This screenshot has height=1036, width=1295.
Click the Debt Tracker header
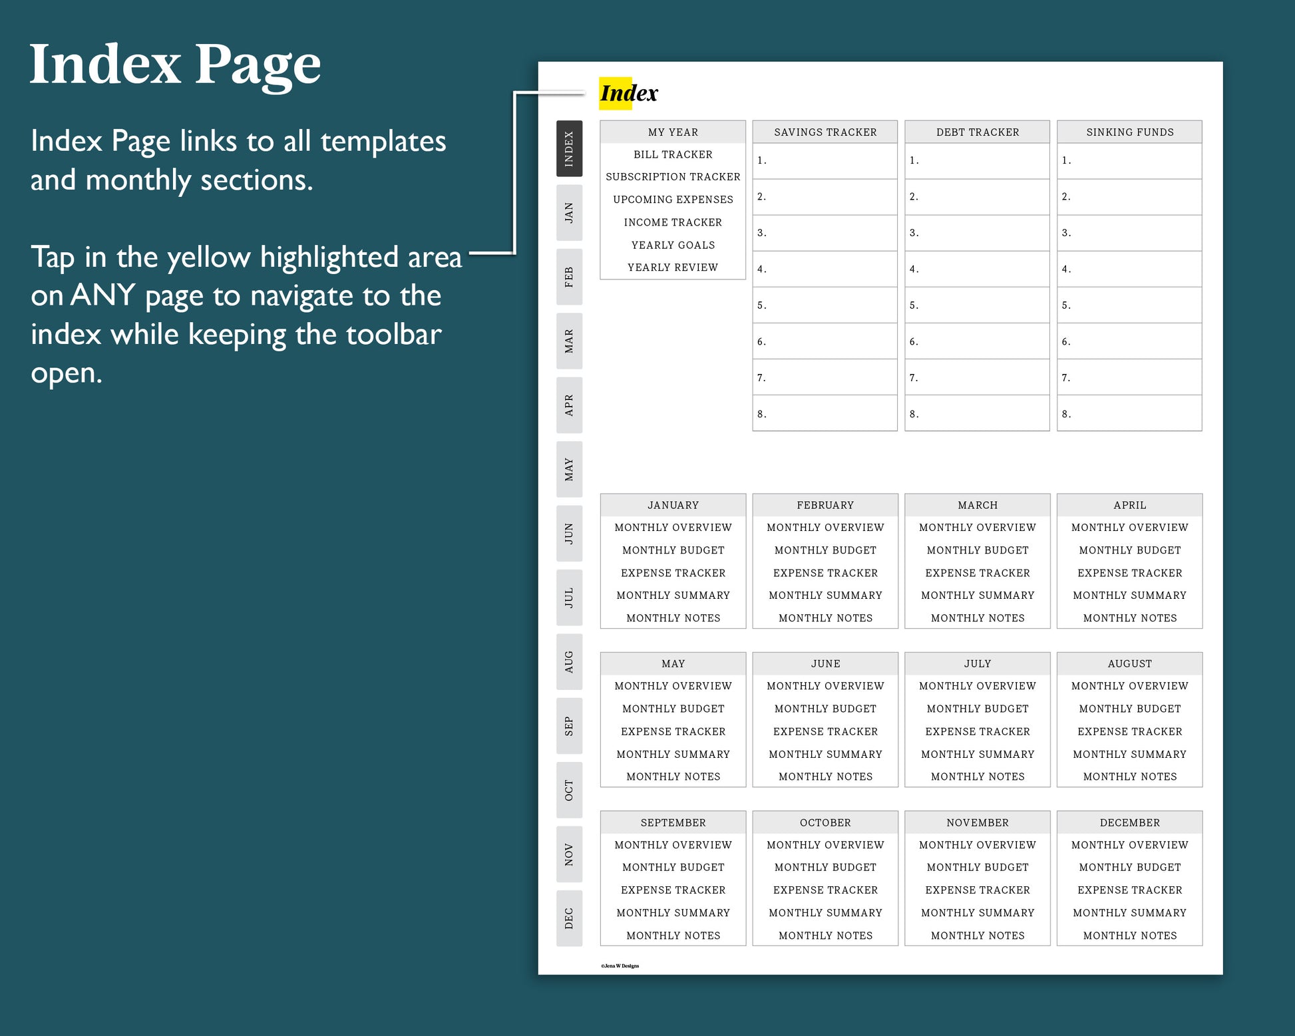pos(977,132)
